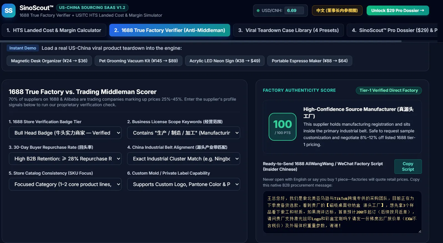Click the FACTORY AUTHENTICITY SCORE heading

click(299, 90)
